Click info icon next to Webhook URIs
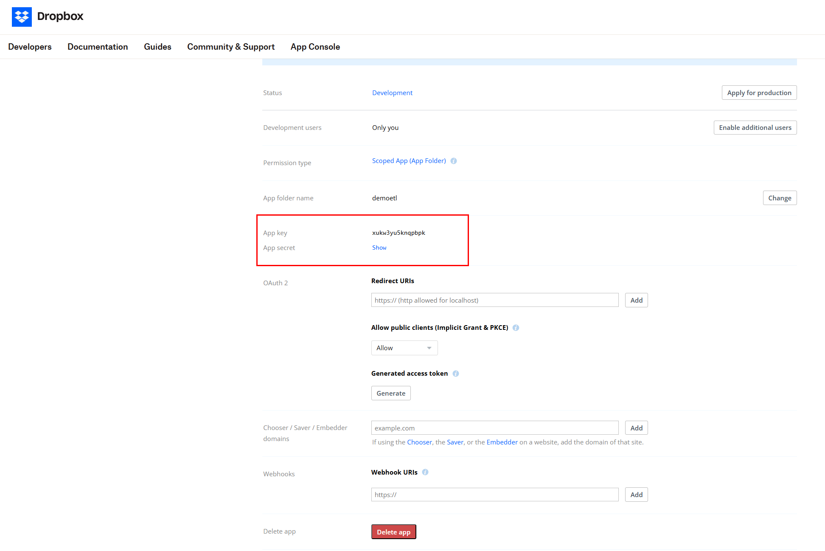 point(425,472)
